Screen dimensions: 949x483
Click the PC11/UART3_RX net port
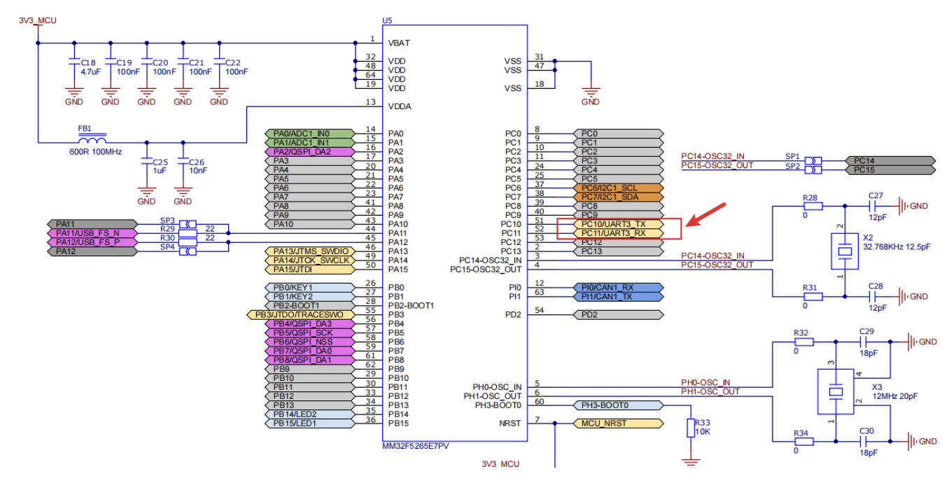(619, 233)
